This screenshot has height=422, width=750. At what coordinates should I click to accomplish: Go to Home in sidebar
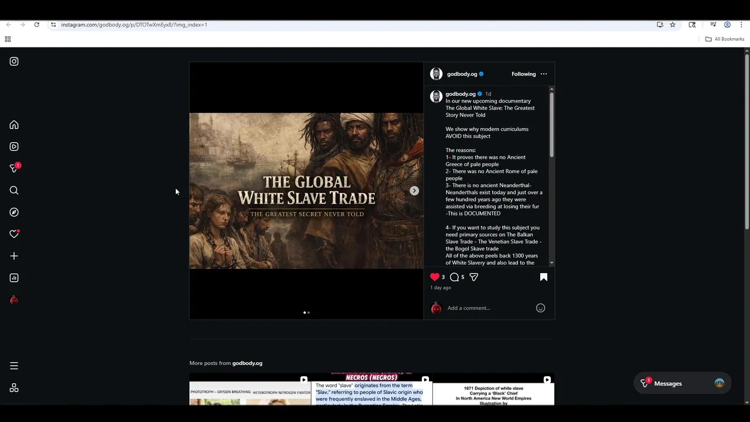coord(14,125)
